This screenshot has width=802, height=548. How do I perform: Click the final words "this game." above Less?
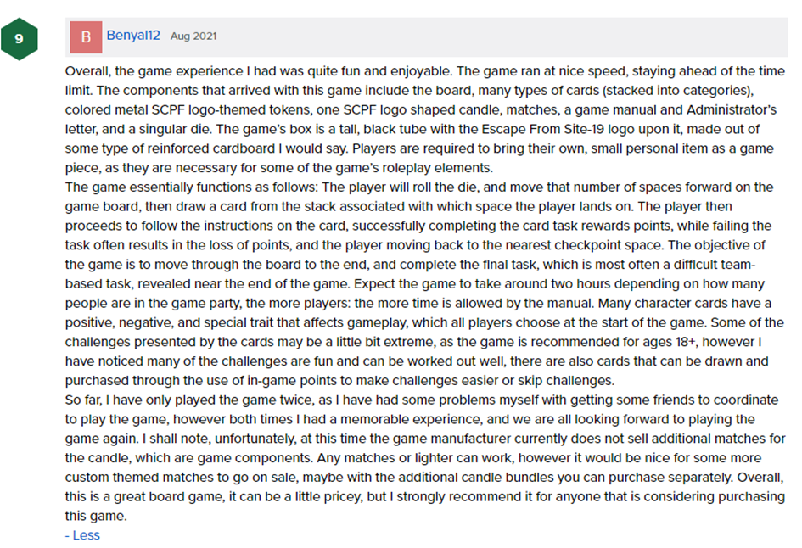[95, 516]
